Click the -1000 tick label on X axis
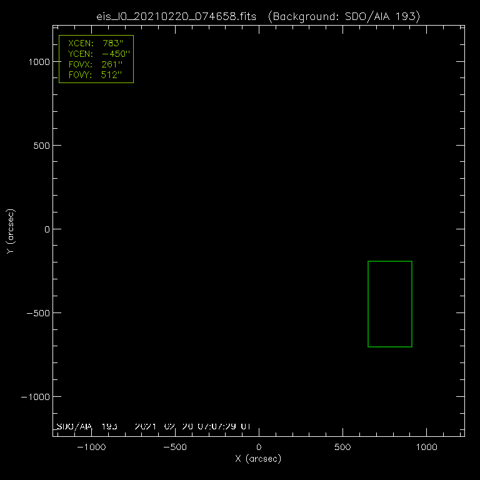 pos(91,447)
